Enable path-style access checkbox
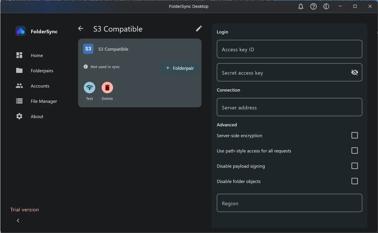This screenshot has width=378, height=233. 355,151
